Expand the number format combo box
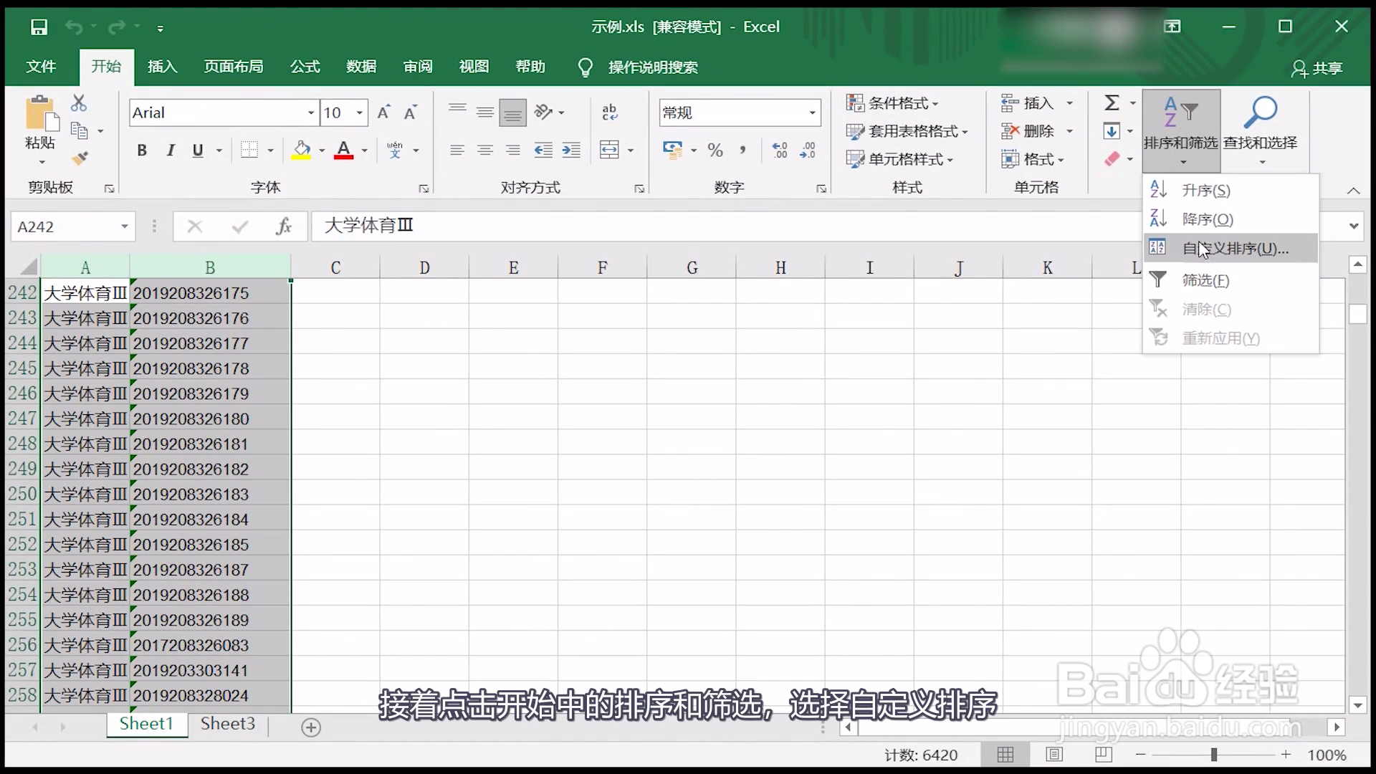Image resolution: width=1376 pixels, height=774 pixels. coord(812,113)
